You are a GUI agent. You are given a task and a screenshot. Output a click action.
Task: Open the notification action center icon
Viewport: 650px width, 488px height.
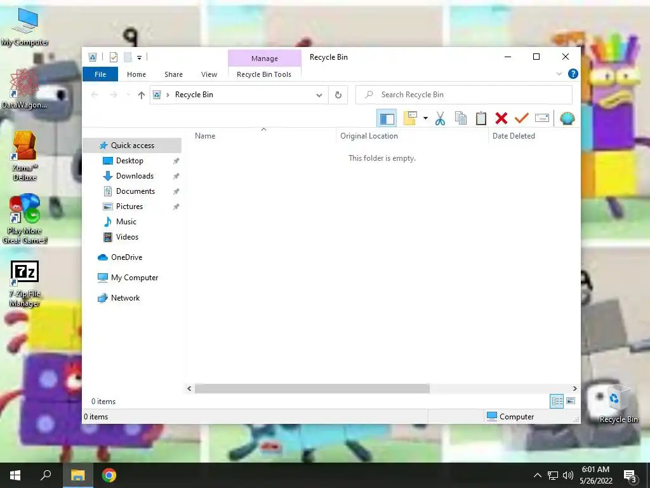(x=630, y=476)
